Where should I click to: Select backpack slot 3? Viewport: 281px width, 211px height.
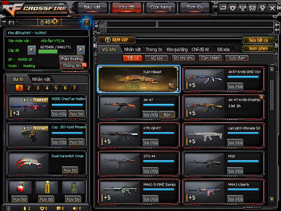(x=38, y=88)
